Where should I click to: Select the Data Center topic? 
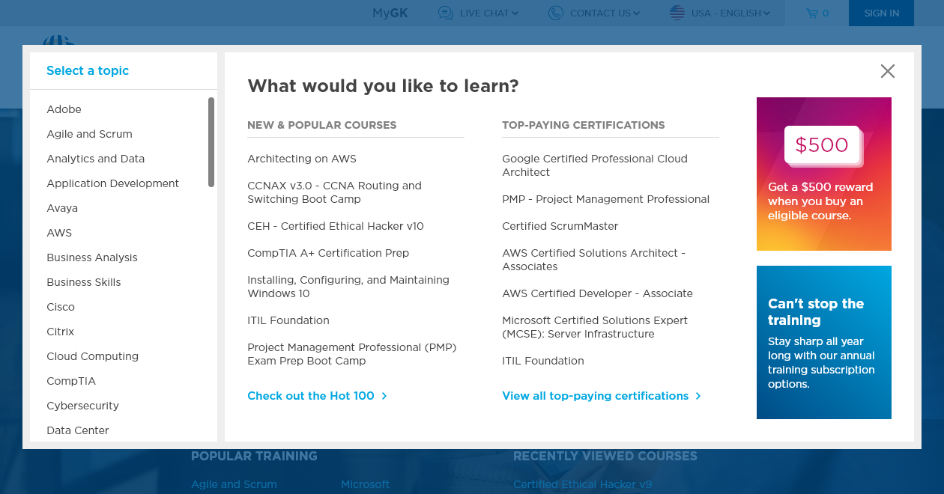click(78, 430)
